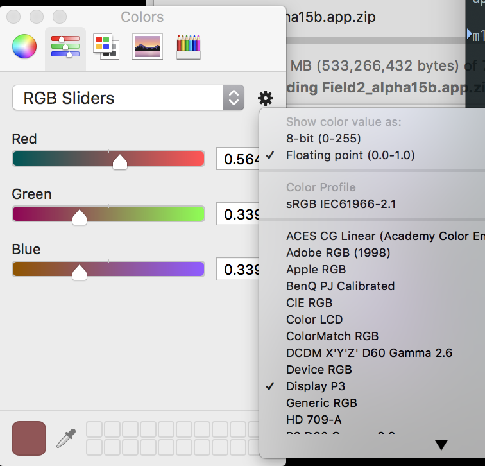Choose the Generic RGB profile

point(321,402)
